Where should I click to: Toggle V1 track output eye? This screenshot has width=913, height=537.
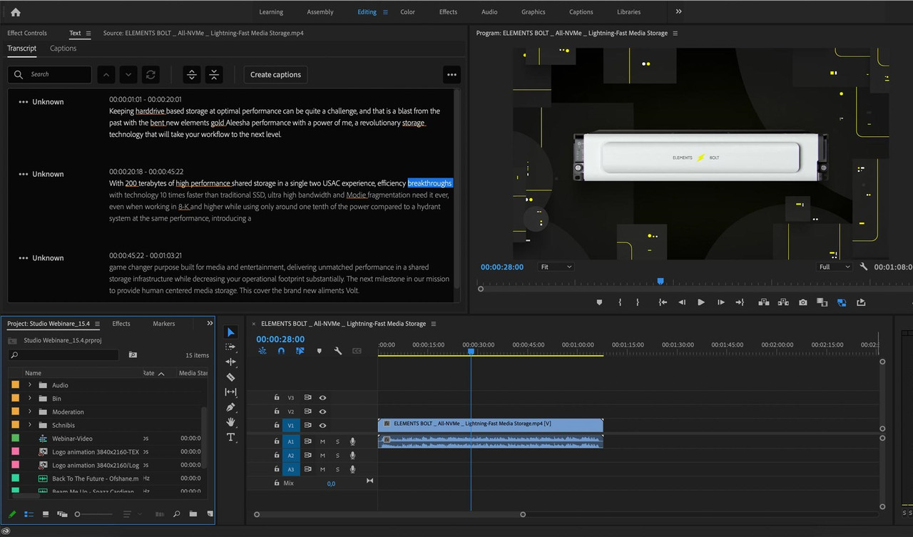322,426
